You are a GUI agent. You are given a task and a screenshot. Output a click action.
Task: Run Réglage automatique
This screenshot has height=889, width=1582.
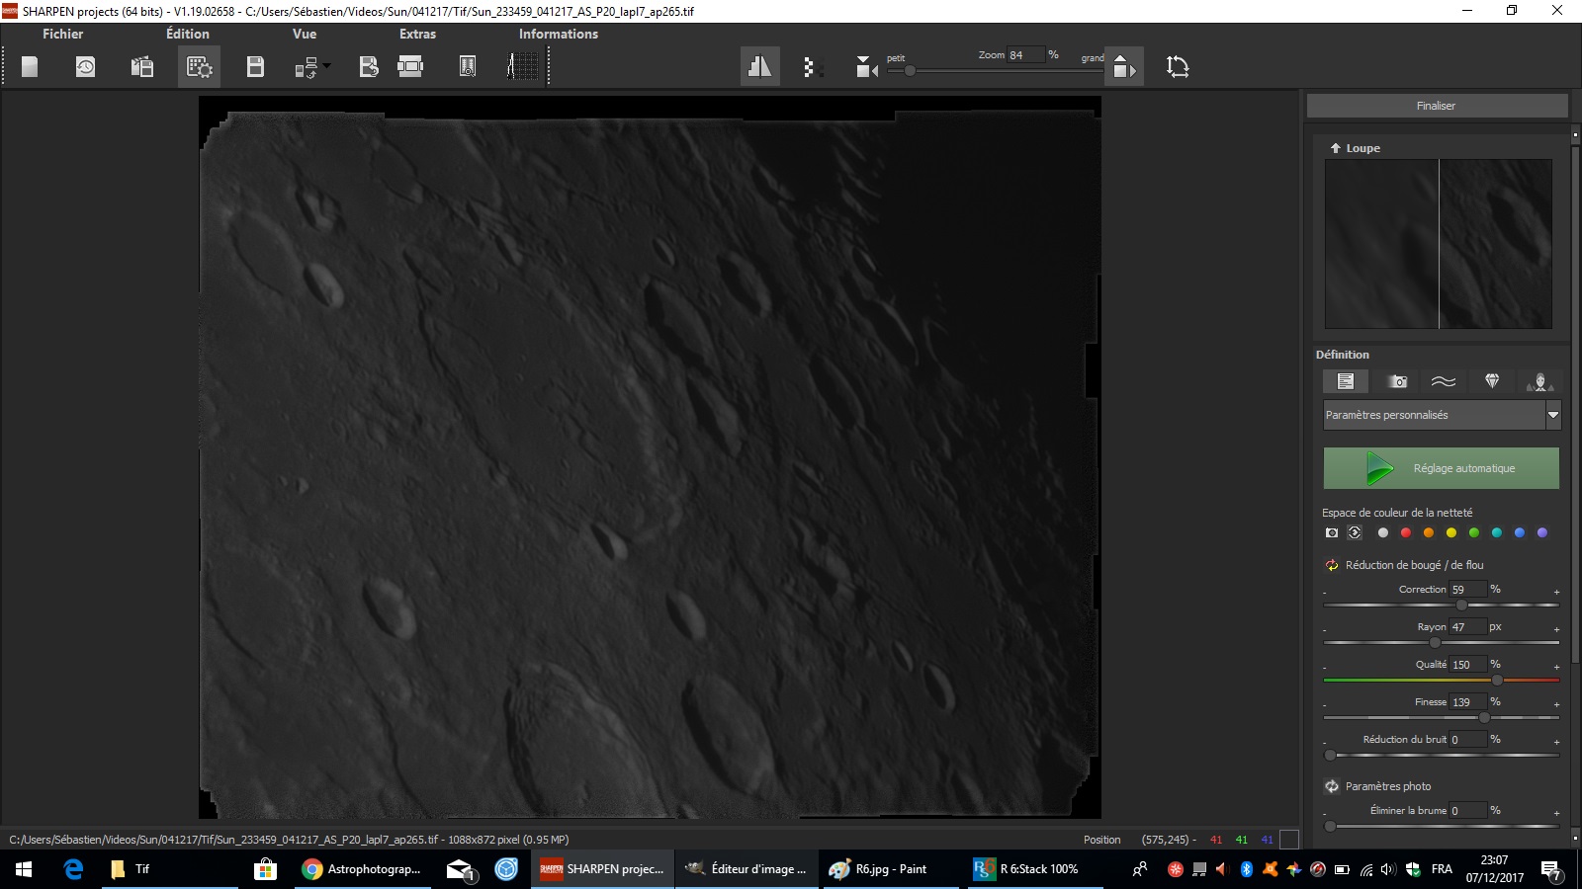(x=1441, y=468)
